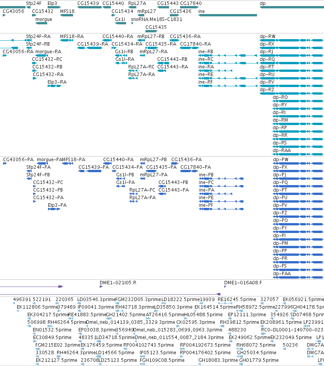Click the CG15434 gene label

point(122,11)
